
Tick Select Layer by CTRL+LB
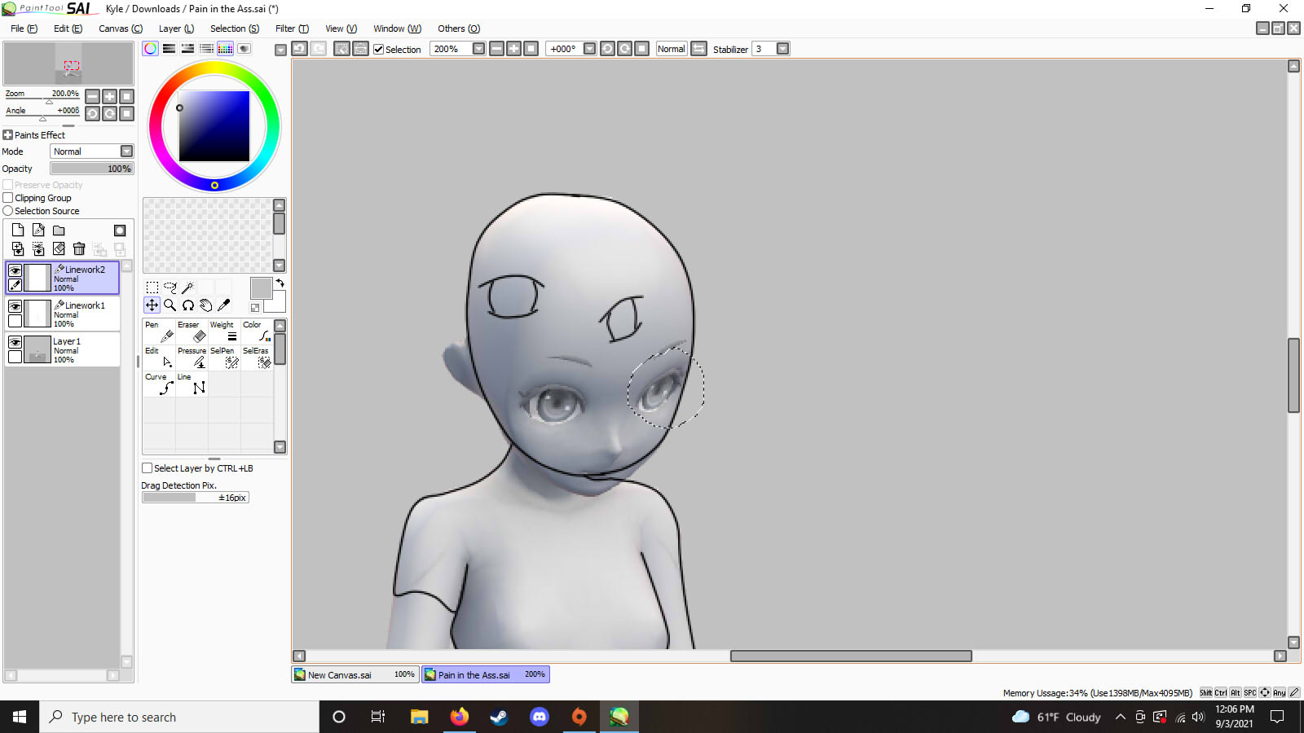(148, 468)
